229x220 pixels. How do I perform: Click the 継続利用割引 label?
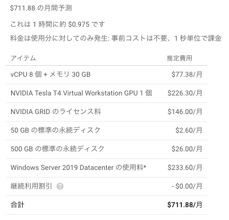[31, 186]
